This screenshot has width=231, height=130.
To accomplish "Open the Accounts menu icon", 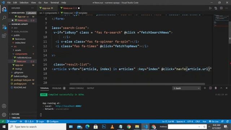I will click(x=4, y=106).
